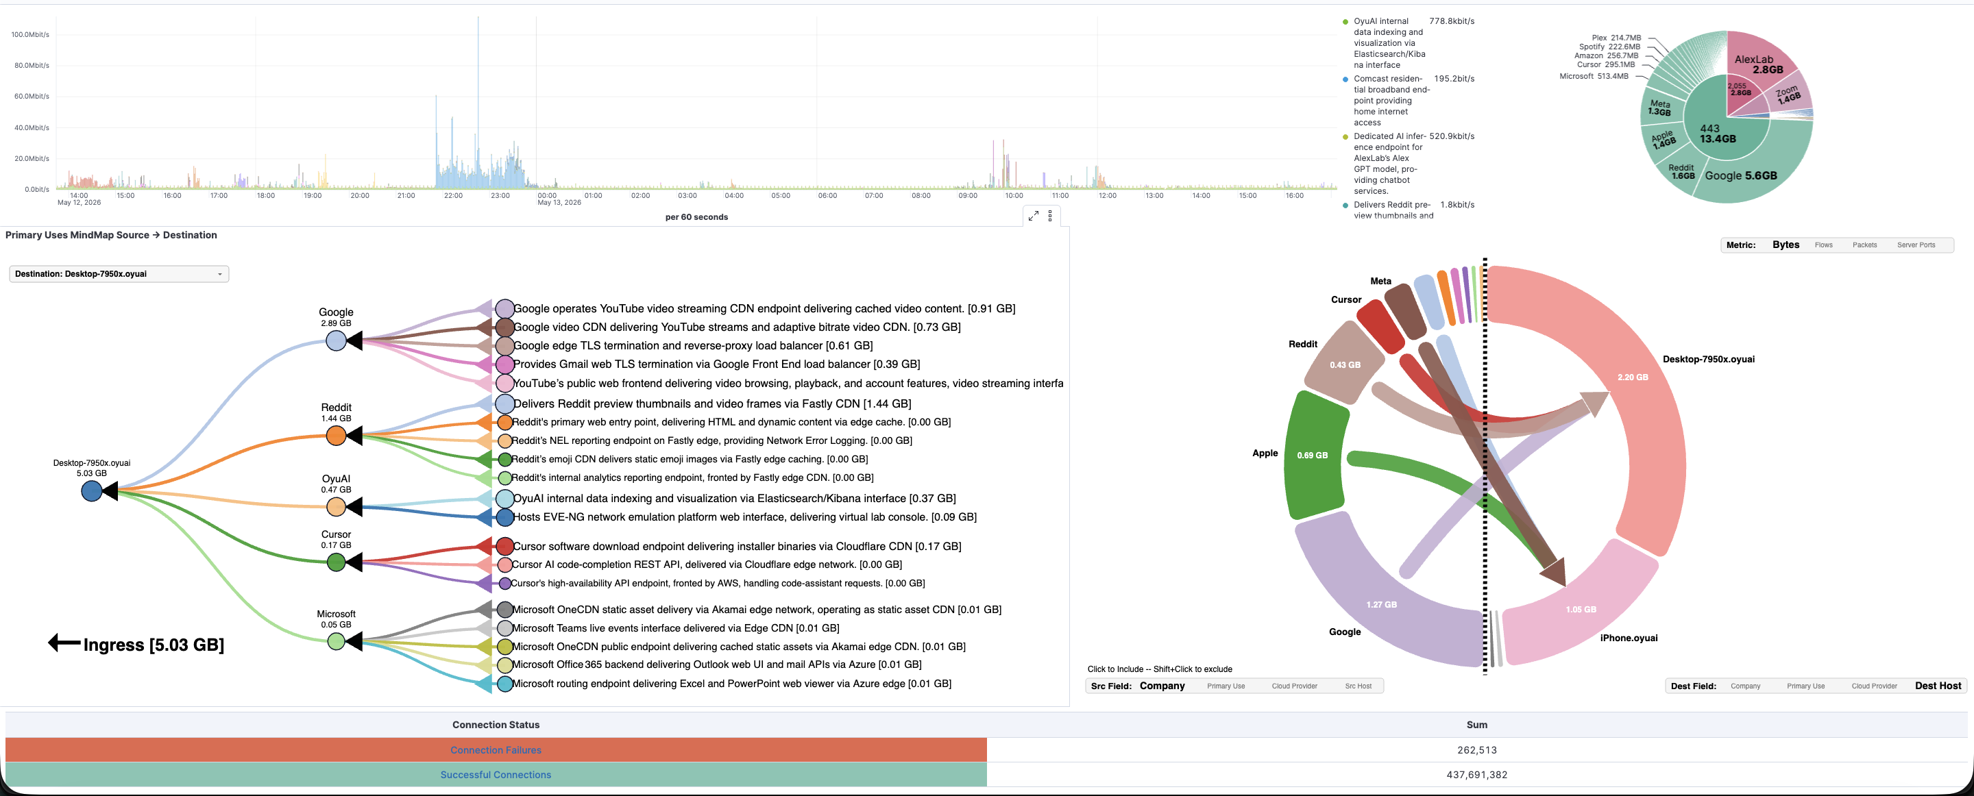Image resolution: width=1974 pixels, height=796 pixels.
Task: Open the Destination: Desktop-7950x.oyuai dropdown
Action: pyautogui.click(x=119, y=273)
